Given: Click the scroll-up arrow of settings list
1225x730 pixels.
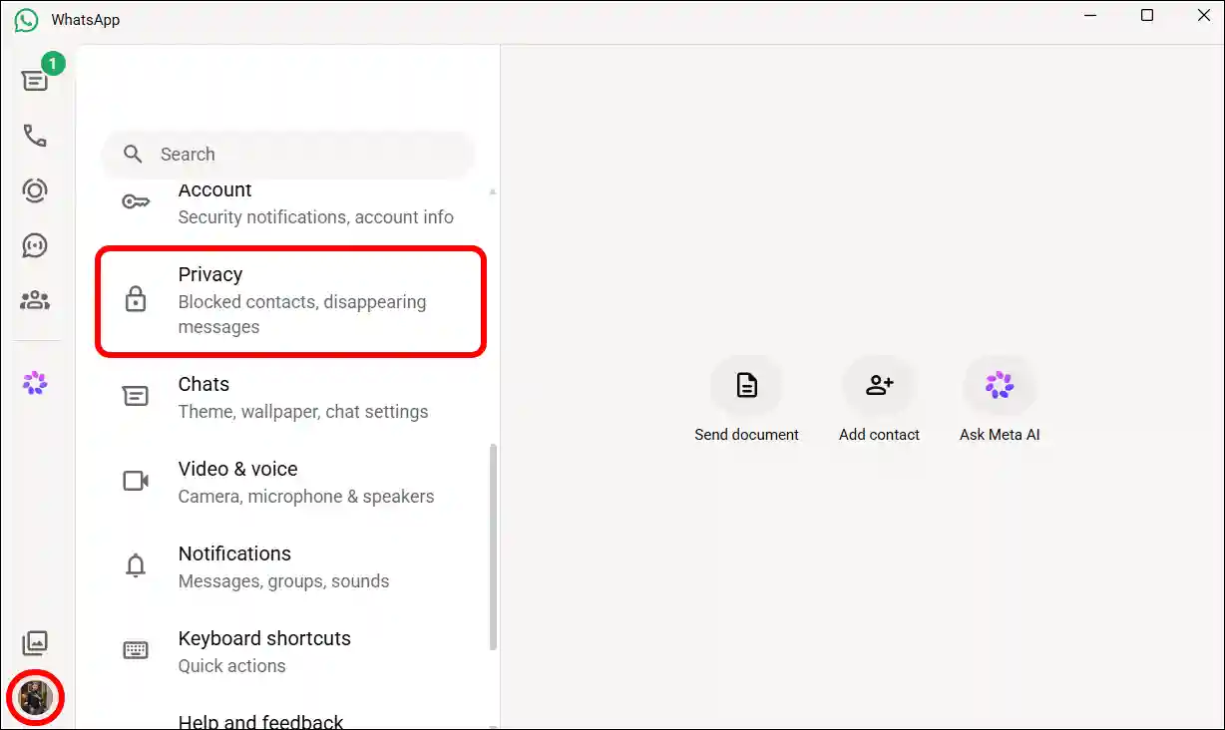Looking at the screenshot, I should 493,190.
